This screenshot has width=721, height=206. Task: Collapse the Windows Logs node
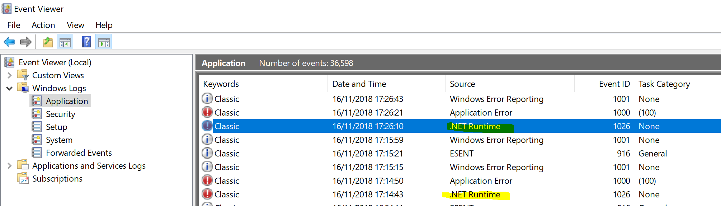pos(10,88)
